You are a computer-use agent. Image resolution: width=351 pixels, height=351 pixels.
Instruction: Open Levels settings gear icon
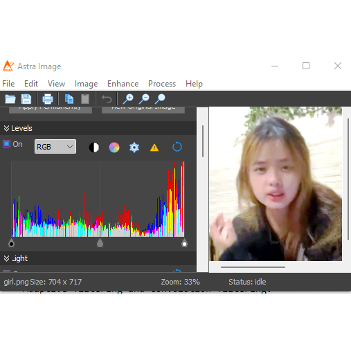[134, 147]
